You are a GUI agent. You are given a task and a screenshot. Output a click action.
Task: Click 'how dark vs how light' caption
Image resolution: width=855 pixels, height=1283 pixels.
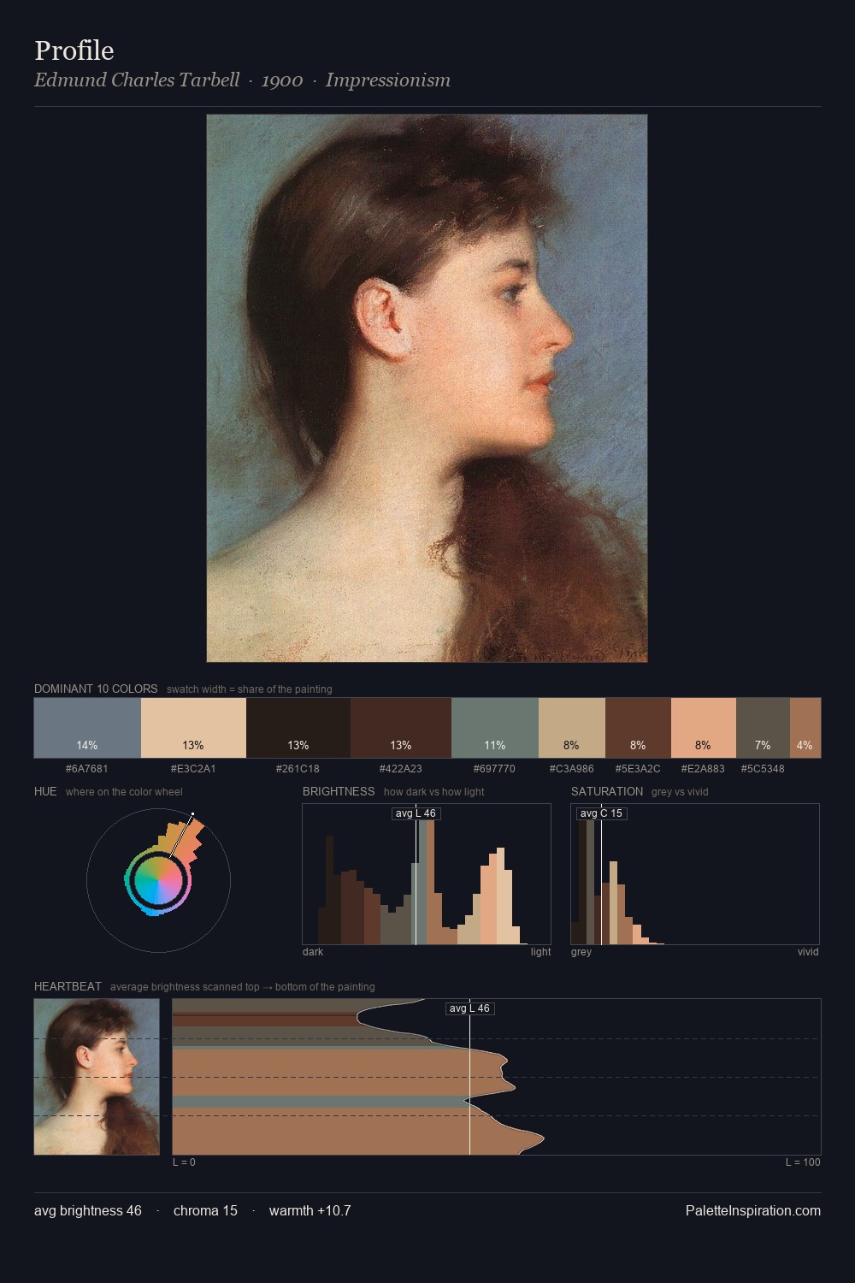click(x=434, y=792)
